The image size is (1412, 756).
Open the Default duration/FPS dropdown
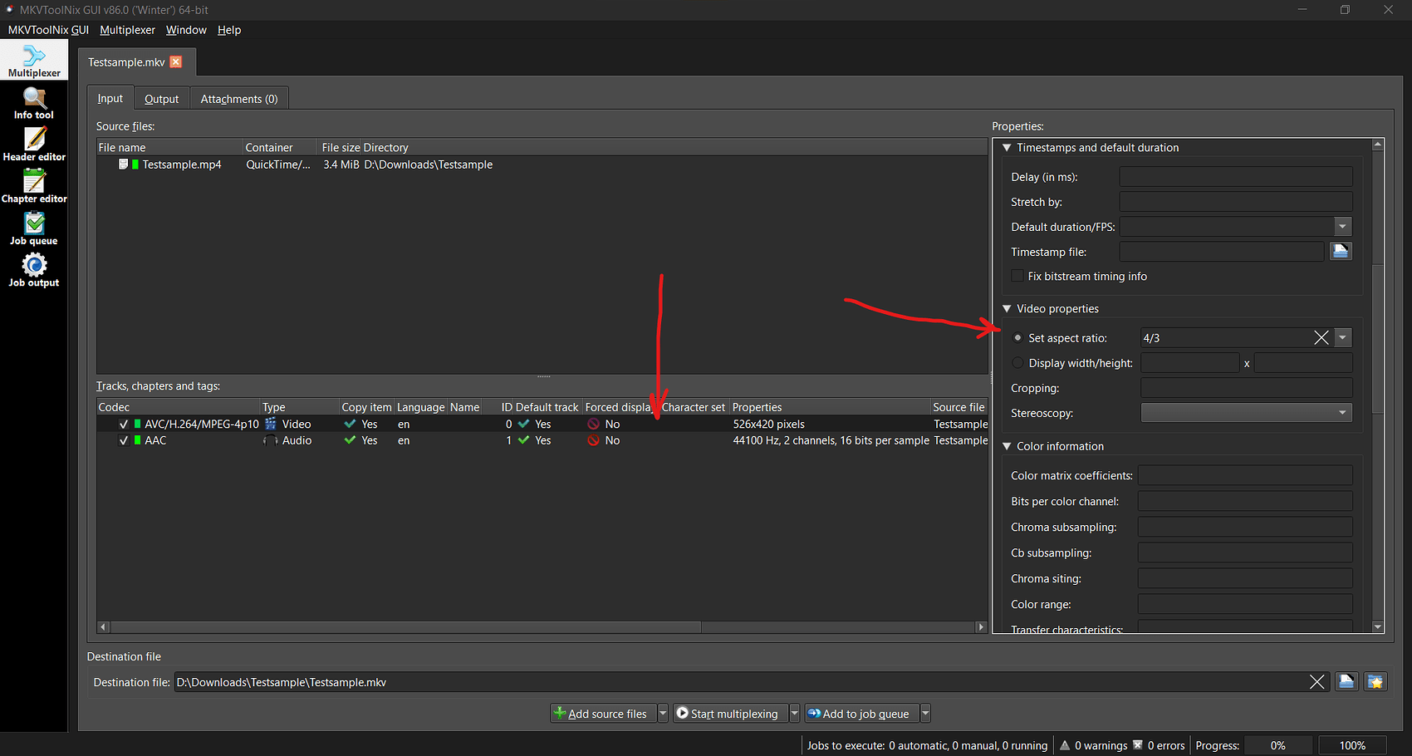click(x=1342, y=227)
